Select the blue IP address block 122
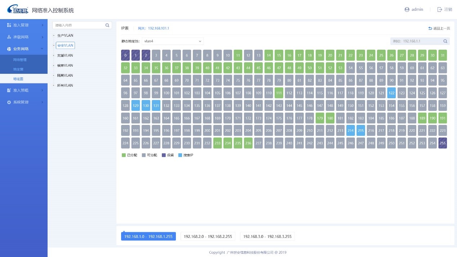The image size is (457, 257). pos(392,93)
